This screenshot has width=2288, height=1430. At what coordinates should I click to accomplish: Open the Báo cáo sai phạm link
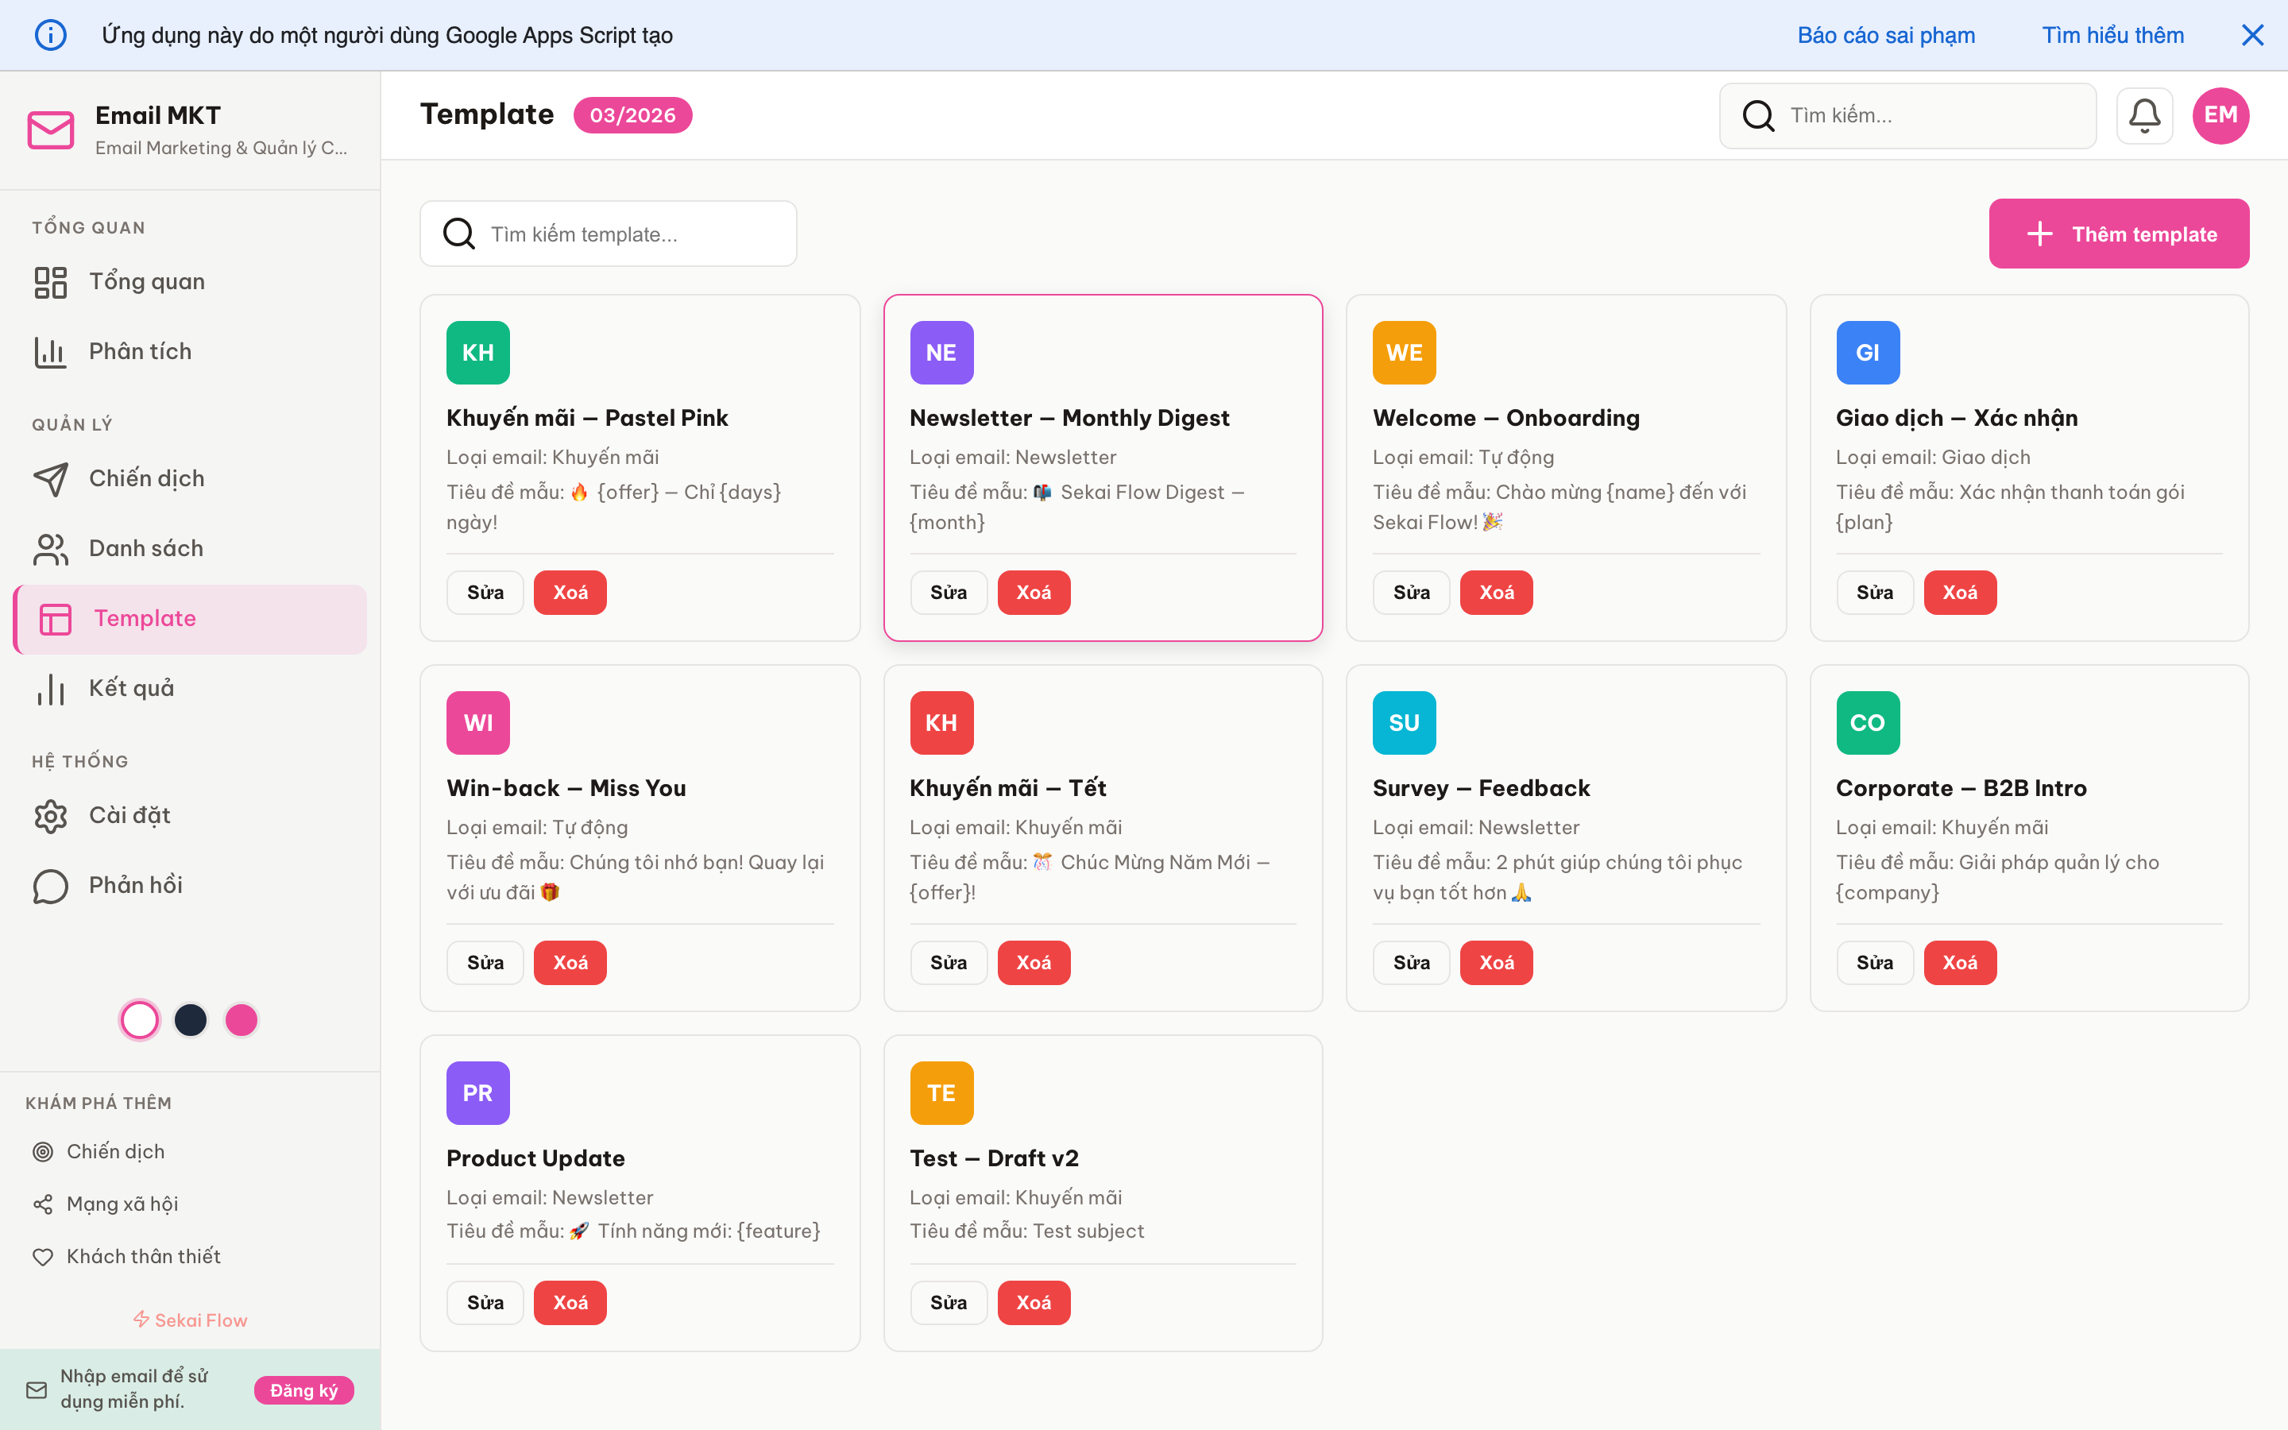pyautogui.click(x=1886, y=35)
